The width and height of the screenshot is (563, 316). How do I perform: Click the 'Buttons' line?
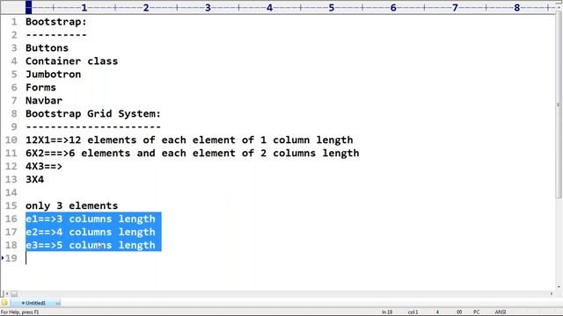47,48
